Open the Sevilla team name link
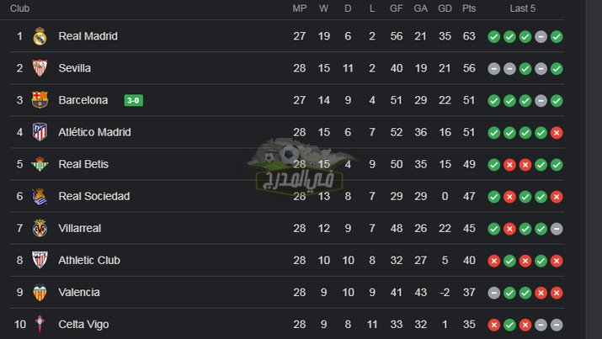Viewport: 602px width, 339px height. click(x=74, y=68)
